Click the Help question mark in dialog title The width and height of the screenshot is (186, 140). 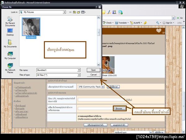[96, 7]
